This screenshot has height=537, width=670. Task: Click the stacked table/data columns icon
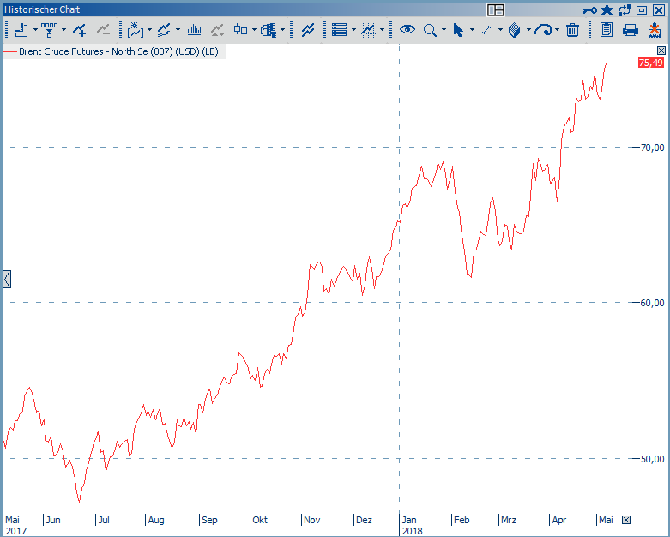coord(269,30)
